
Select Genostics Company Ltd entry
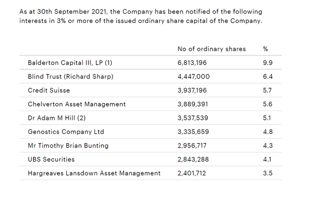[x=66, y=131]
